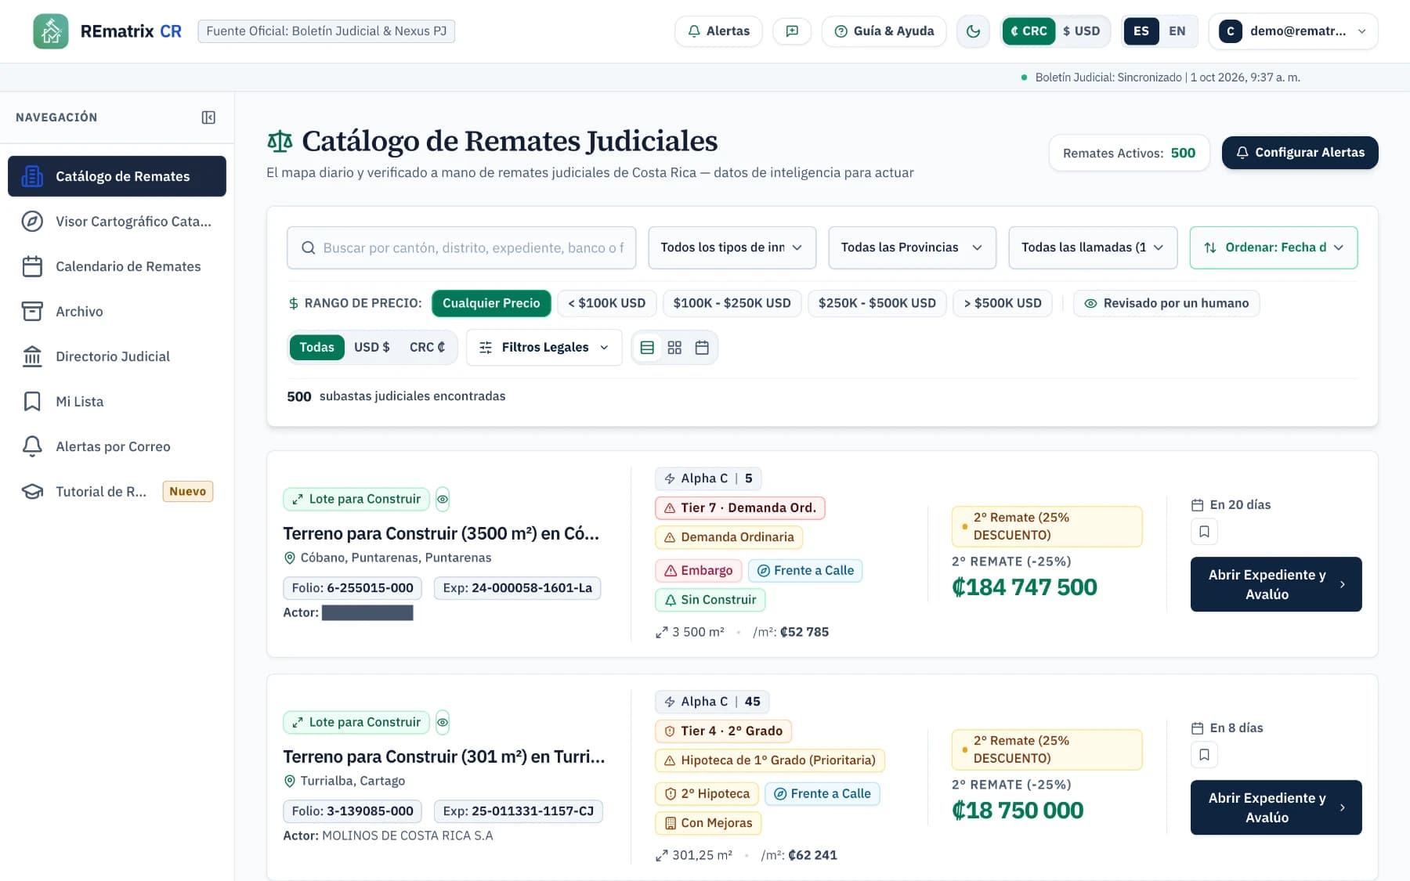
Task: Open the demo@rematr... account dropdown
Action: (1293, 31)
